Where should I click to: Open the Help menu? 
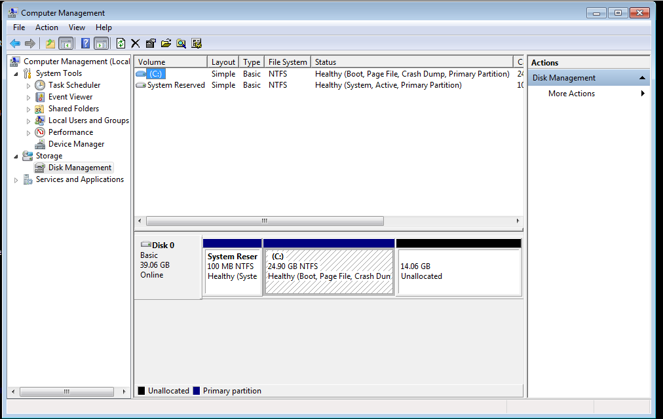[104, 27]
